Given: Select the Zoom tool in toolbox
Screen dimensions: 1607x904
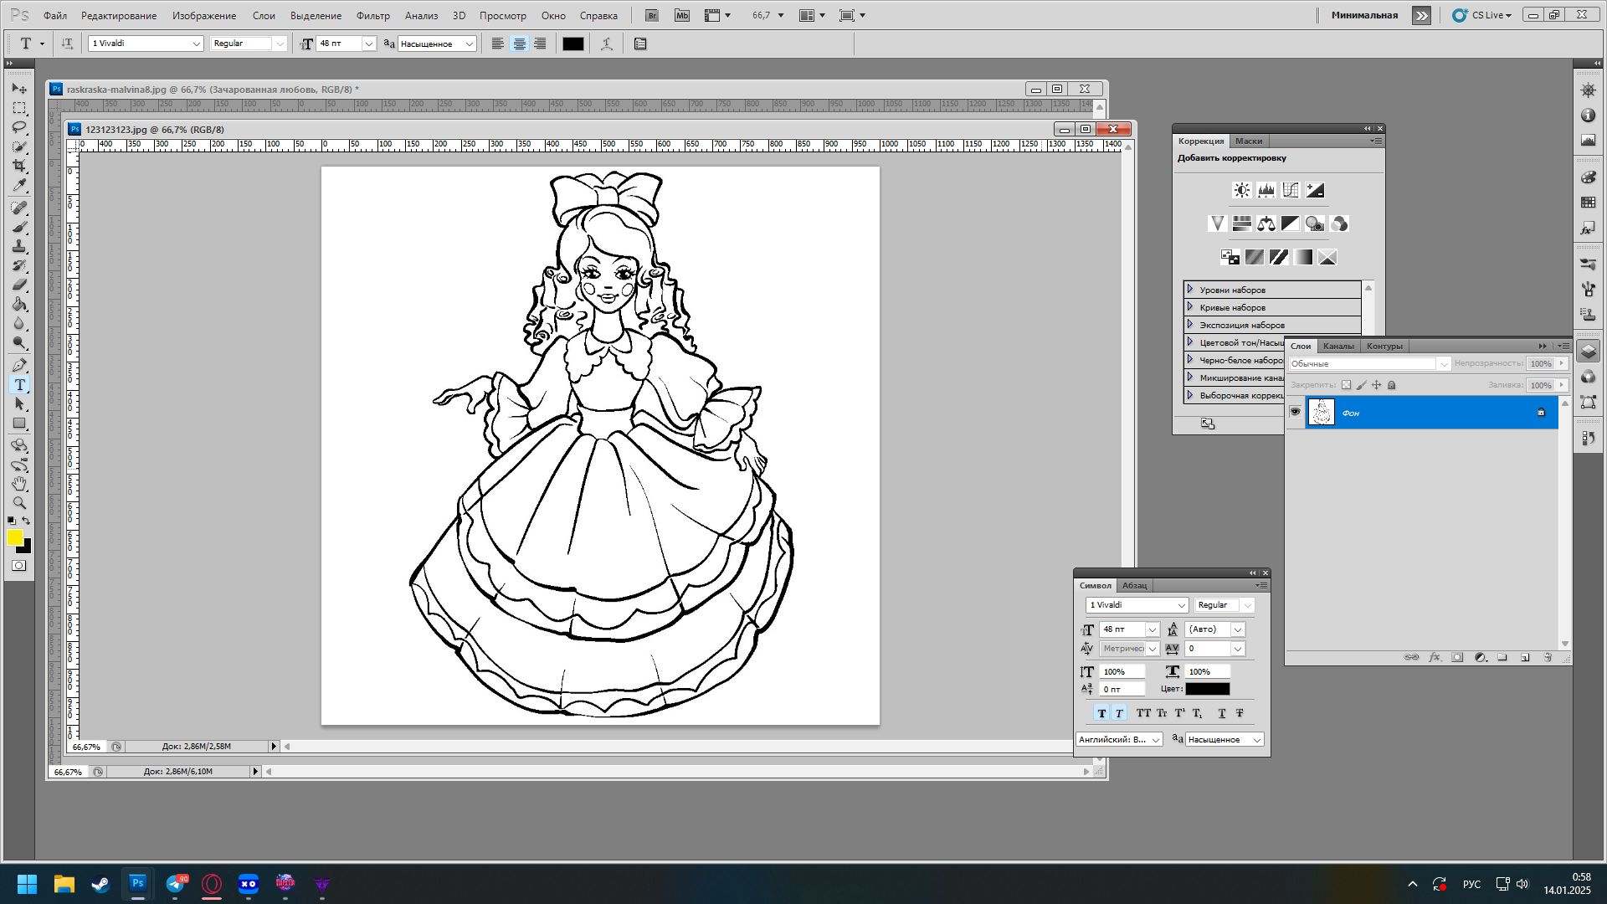Looking at the screenshot, I should [x=19, y=503].
